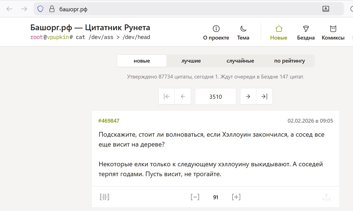Click the padlock site security icon

[x=52, y=9]
